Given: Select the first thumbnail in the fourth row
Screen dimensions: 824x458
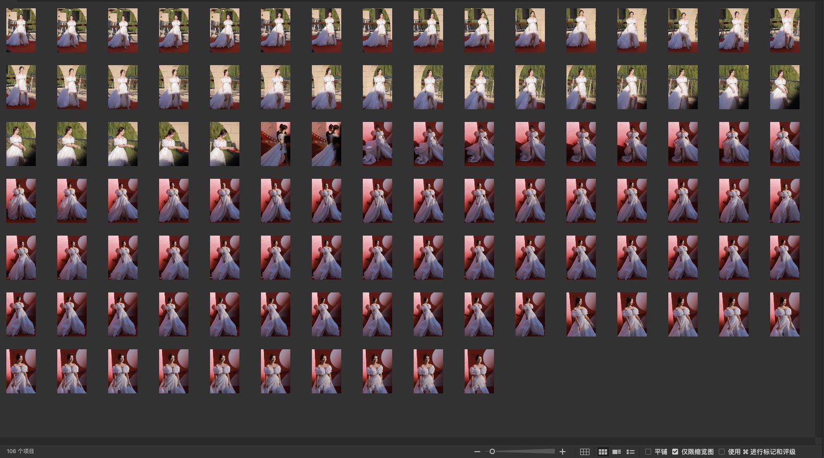Looking at the screenshot, I should click(x=21, y=201).
